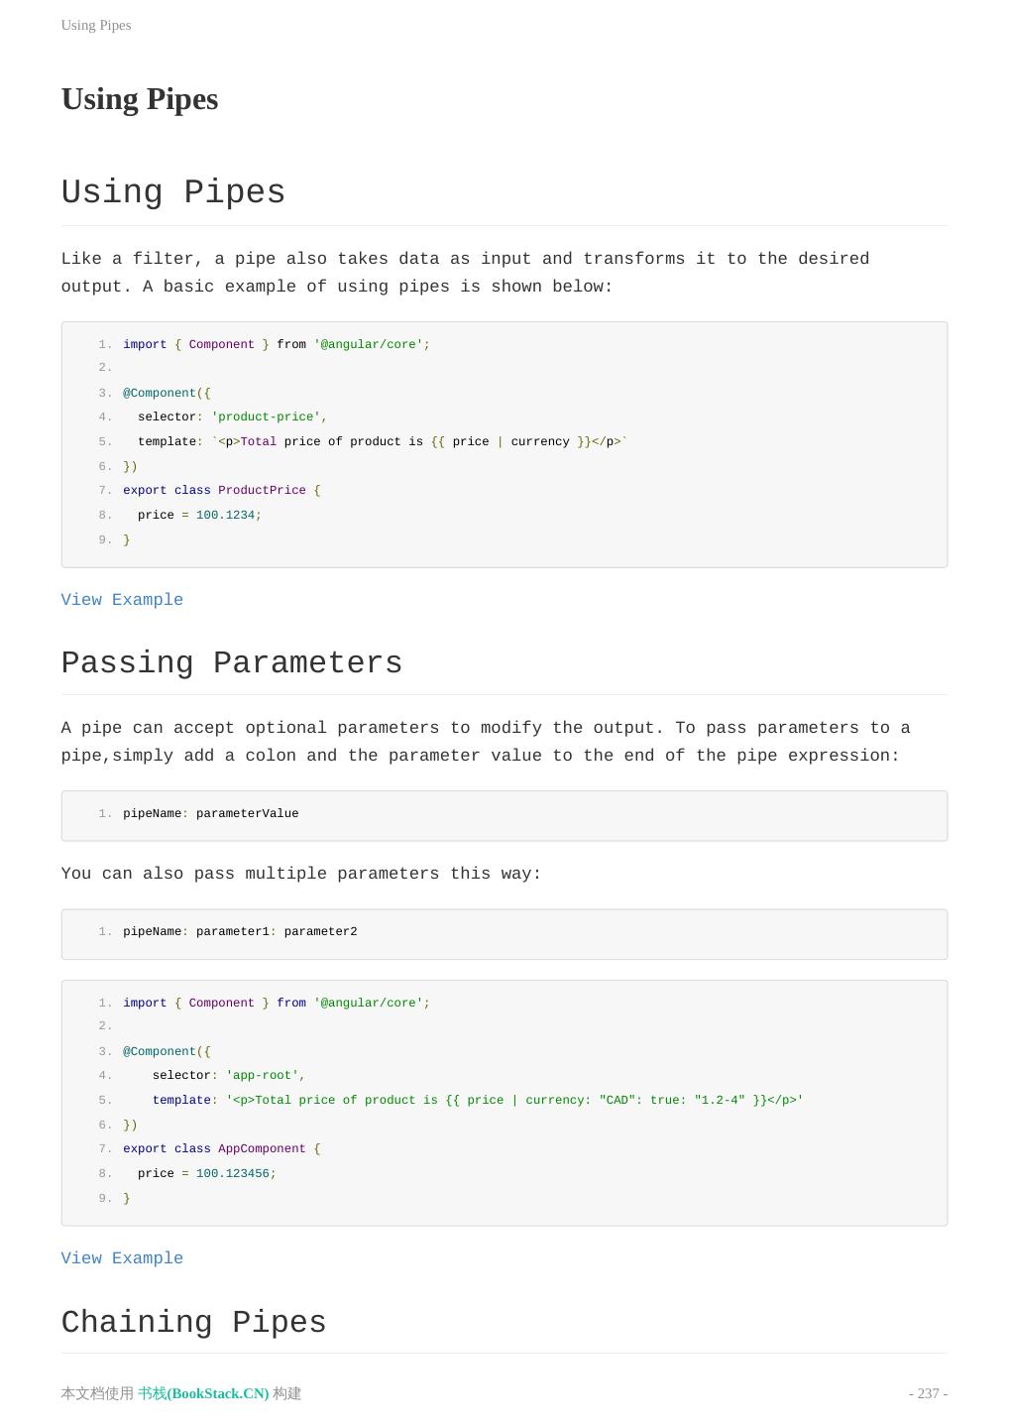Click the page number 237 in footer
Screen dimensions: 1010x1428
point(928,1393)
